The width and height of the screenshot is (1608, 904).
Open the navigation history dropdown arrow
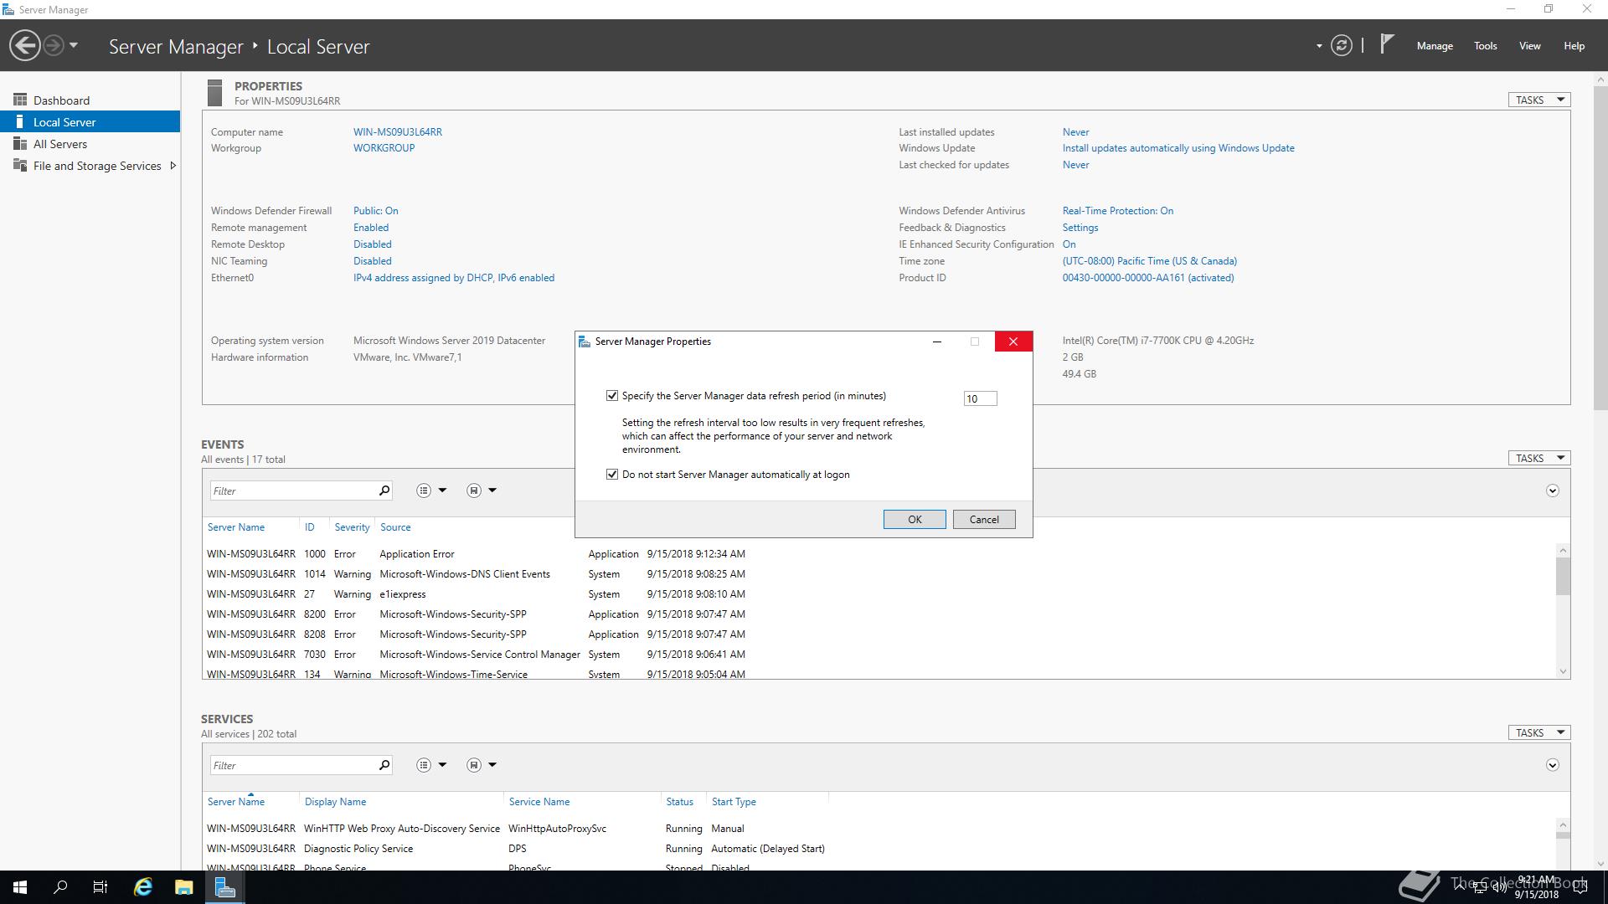tap(74, 45)
